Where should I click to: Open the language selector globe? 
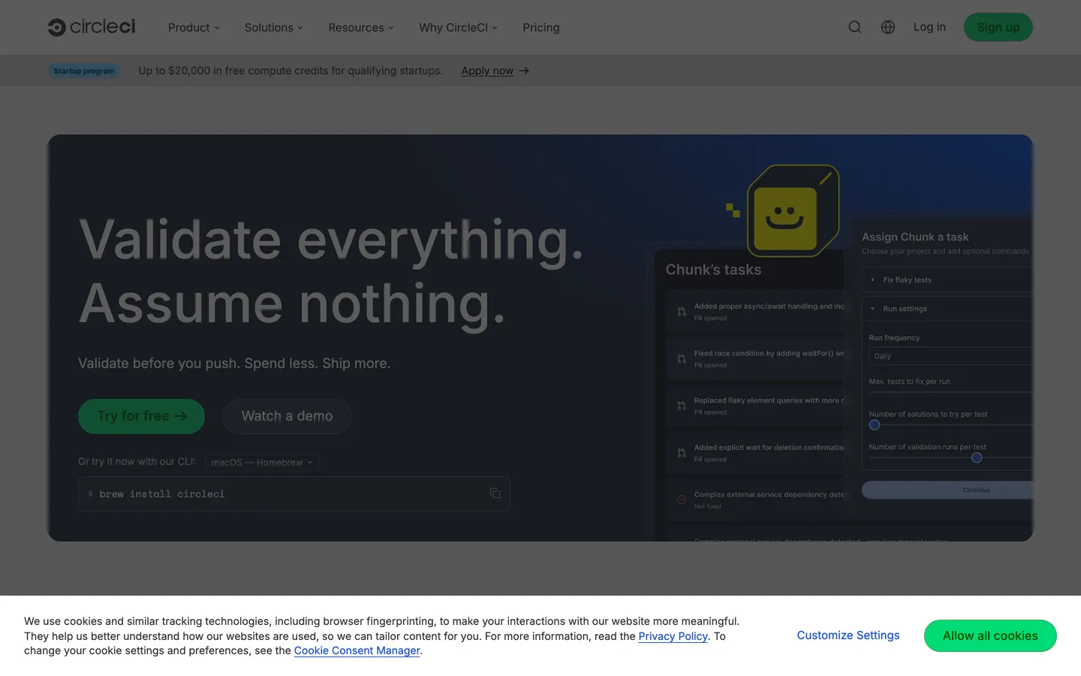coord(888,27)
